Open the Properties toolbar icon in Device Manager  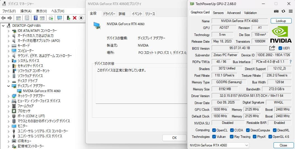pos(27,18)
